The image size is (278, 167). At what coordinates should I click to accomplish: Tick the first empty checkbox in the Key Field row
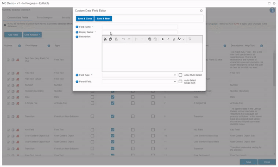coord(92,130)
